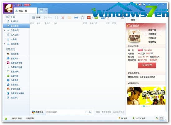Open settings via the gear icon
Image resolution: width=171 pixels, height=125 pixels.
click(x=82, y=17)
